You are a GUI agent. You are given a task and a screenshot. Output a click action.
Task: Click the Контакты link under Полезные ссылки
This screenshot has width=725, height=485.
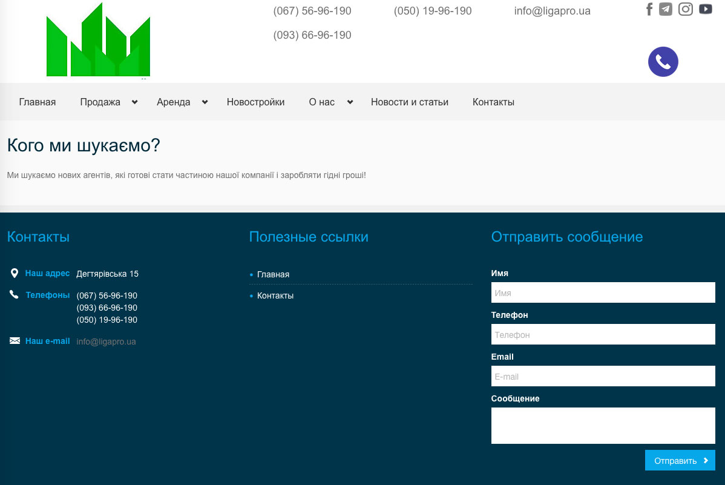pos(275,295)
